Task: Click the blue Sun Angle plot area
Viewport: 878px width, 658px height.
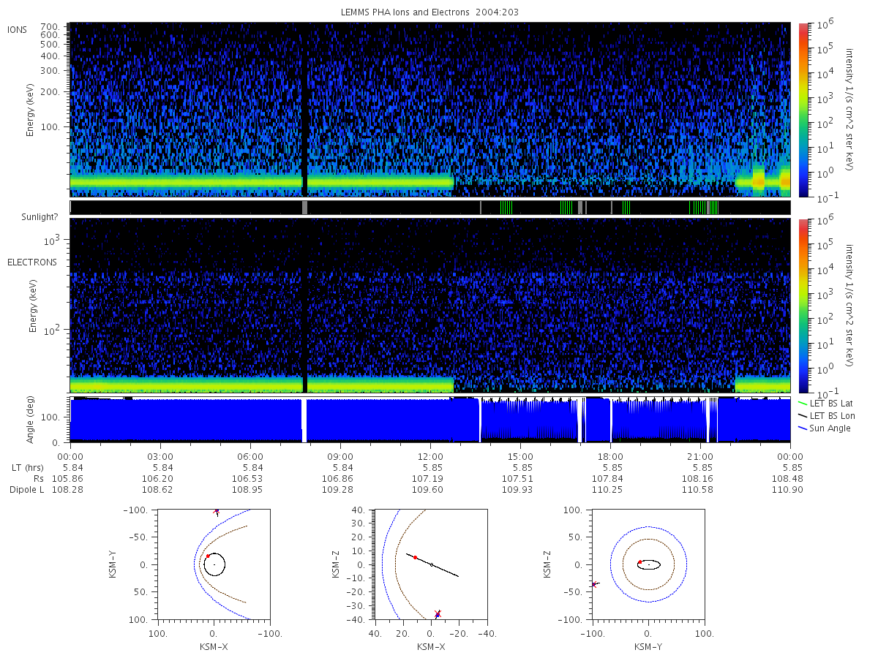Action: point(430,420)
